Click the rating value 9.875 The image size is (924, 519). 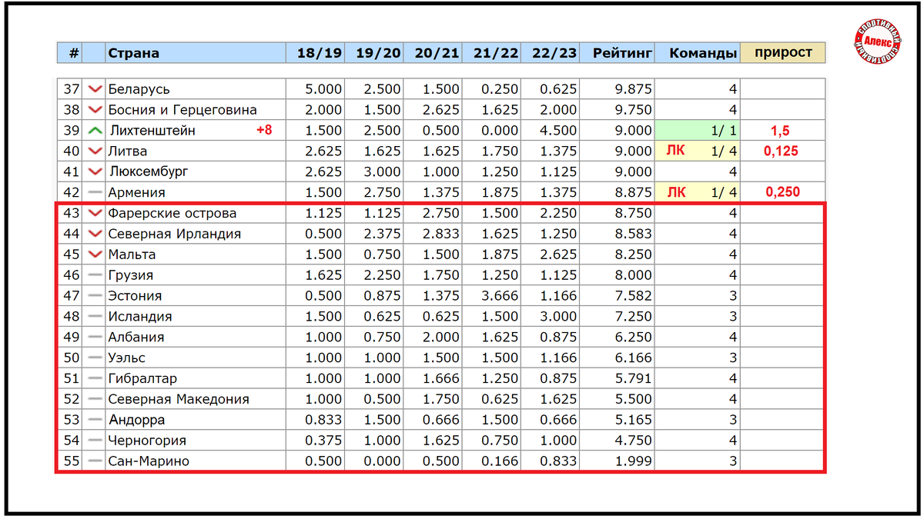tap(634, 89)
